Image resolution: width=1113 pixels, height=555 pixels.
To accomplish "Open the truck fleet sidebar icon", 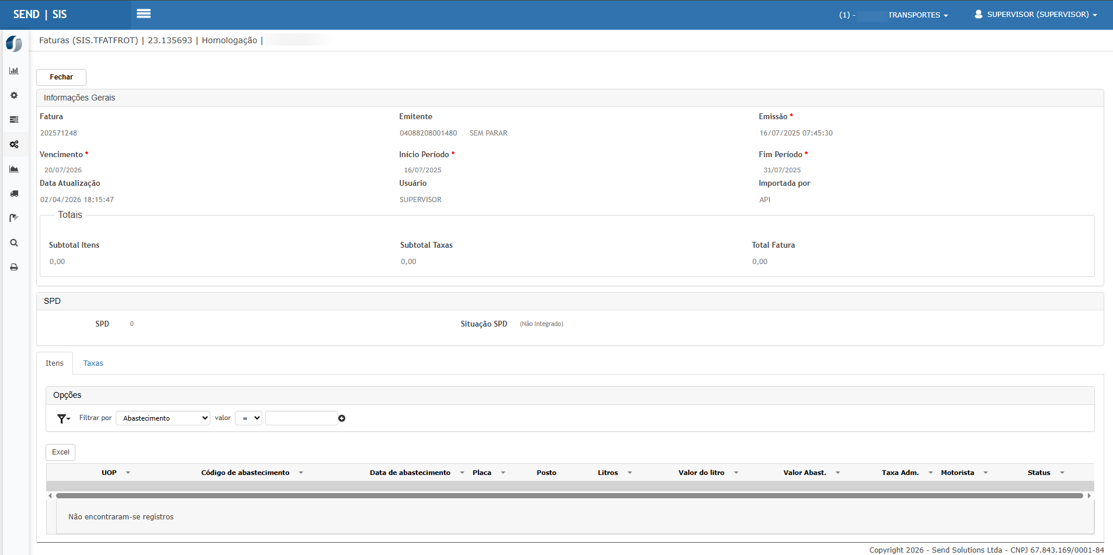I will (x=14, y=193).
